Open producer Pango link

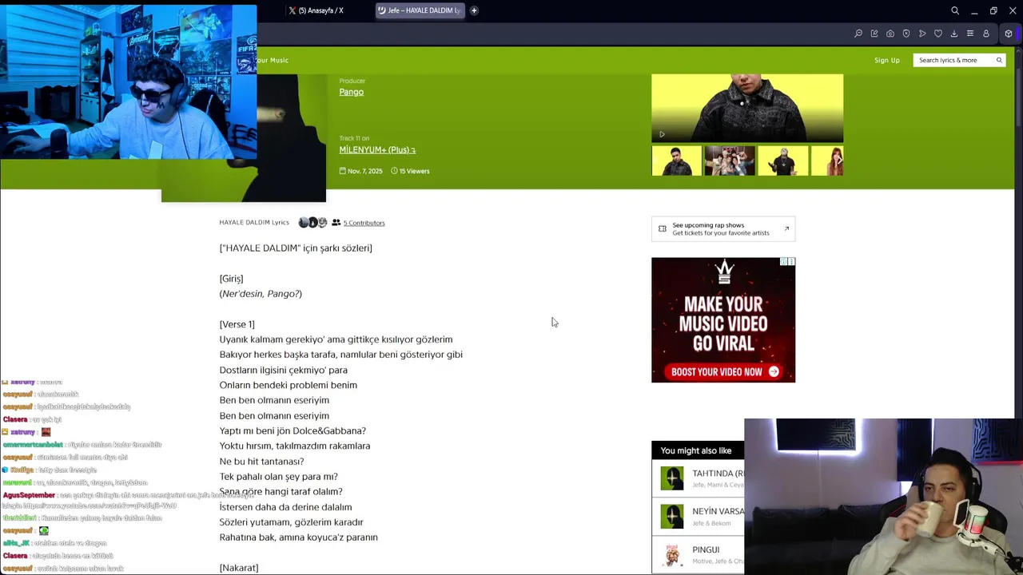click(x=351, y=92)
